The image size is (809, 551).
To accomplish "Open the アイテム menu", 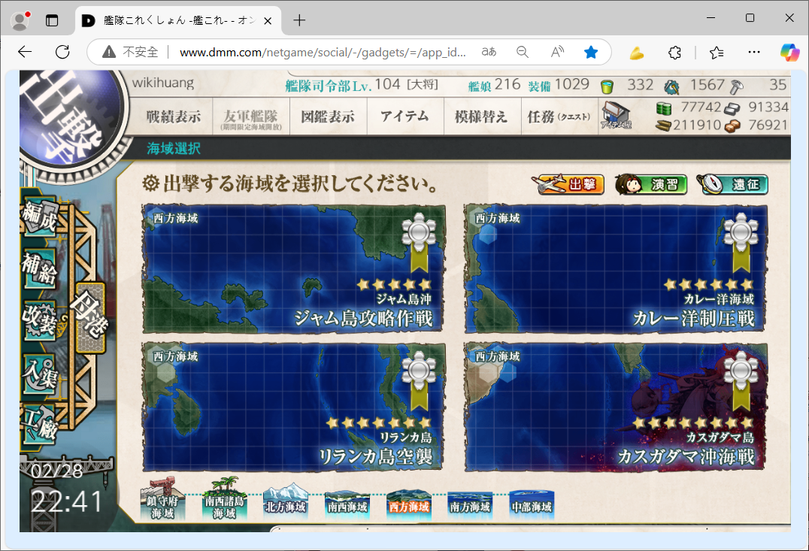I will [x=405, y=117].
